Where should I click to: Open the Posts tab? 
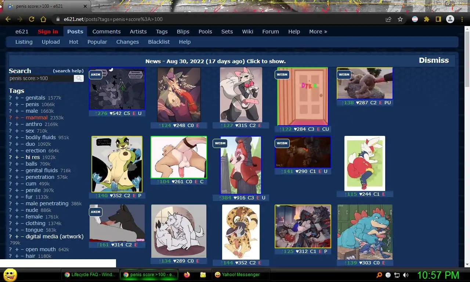tap(75, 32)
